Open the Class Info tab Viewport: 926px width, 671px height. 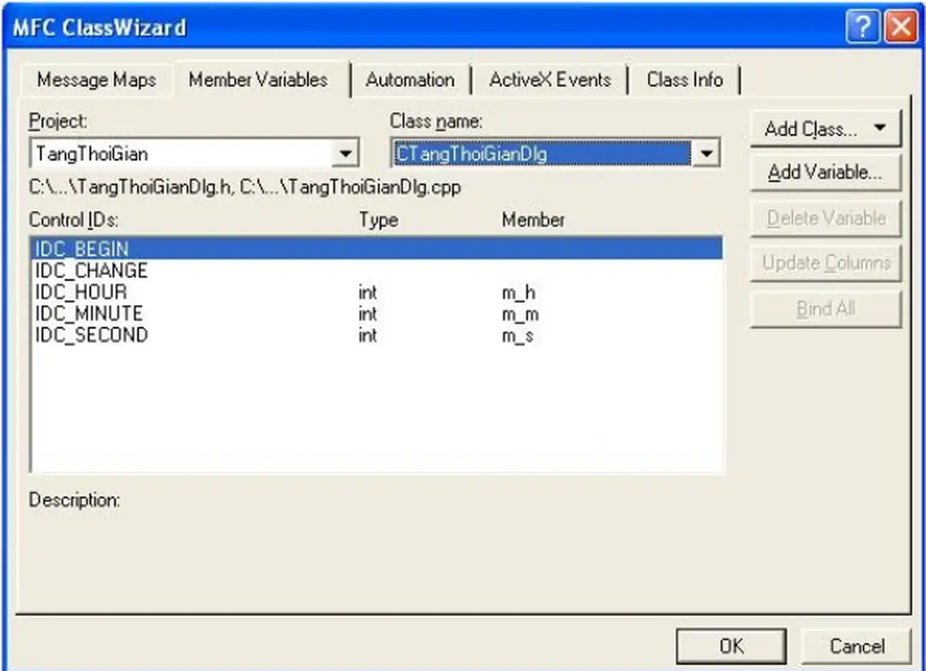coord(684,81)
